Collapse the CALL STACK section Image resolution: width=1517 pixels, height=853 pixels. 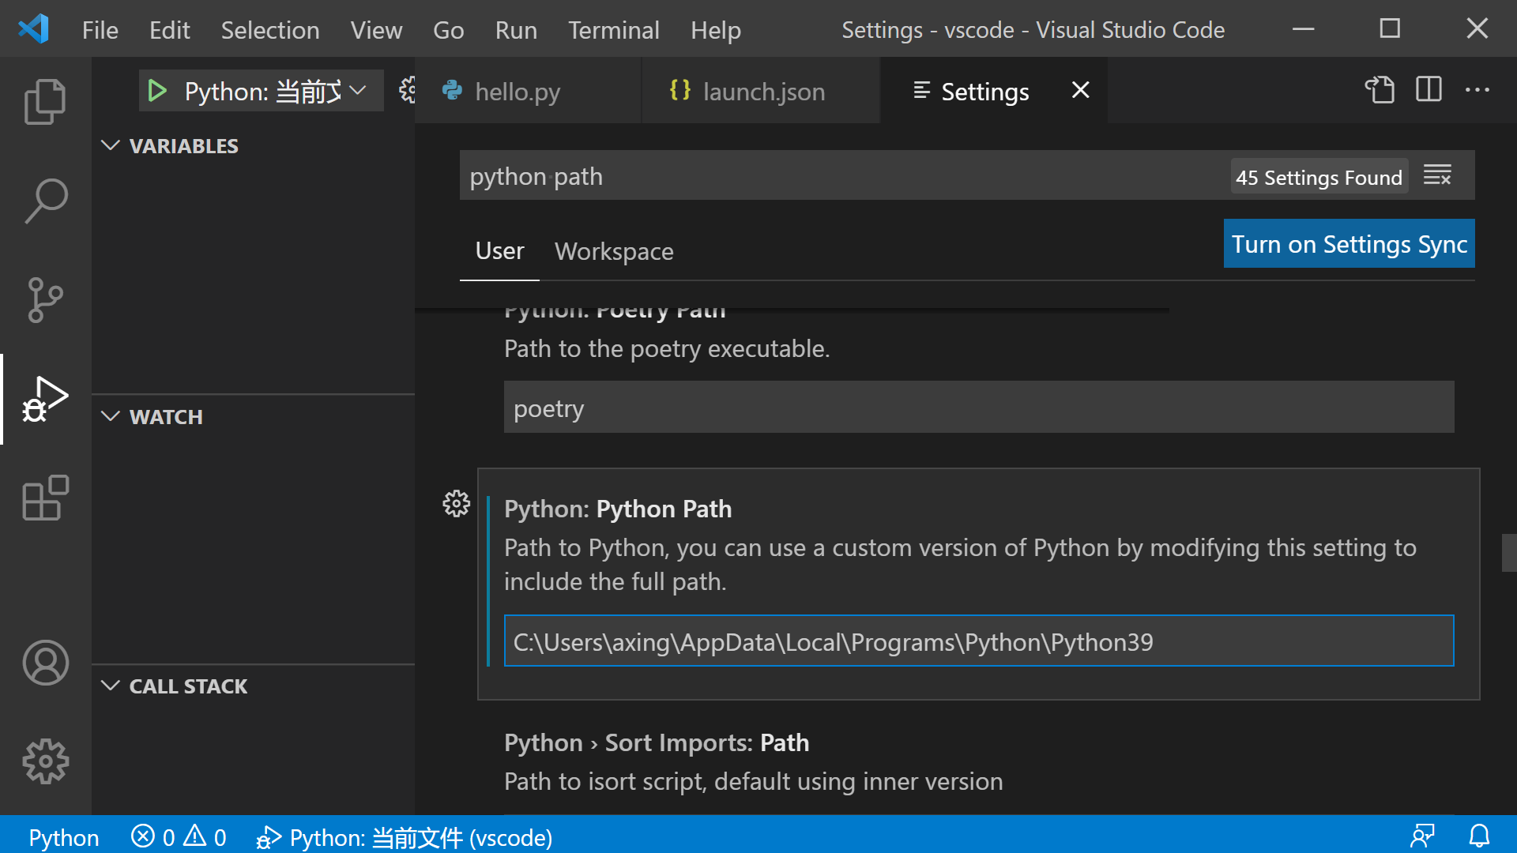click(175, 686)
